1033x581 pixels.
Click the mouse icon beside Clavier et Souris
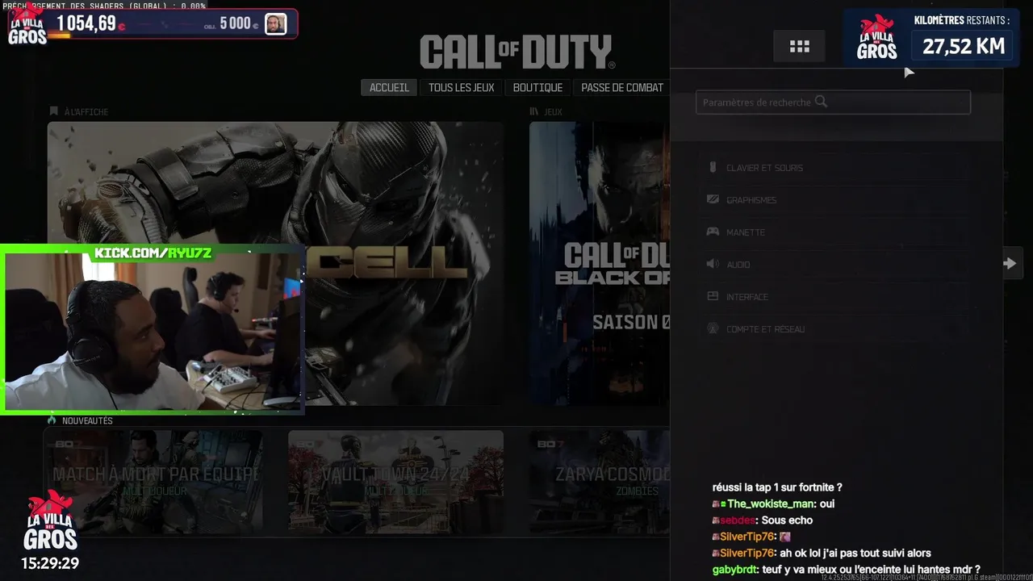point(713,168)
